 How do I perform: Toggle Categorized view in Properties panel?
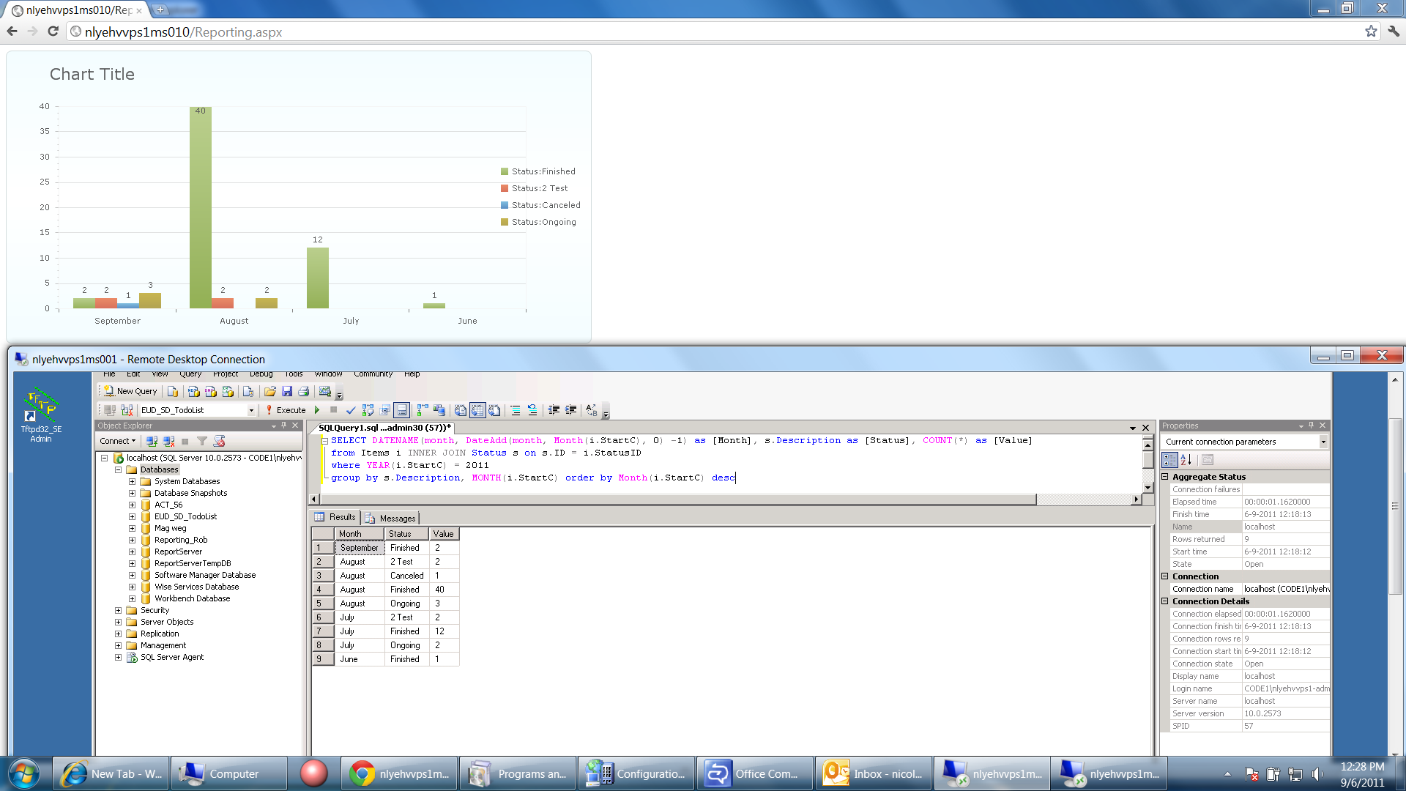click(1169, 460)
